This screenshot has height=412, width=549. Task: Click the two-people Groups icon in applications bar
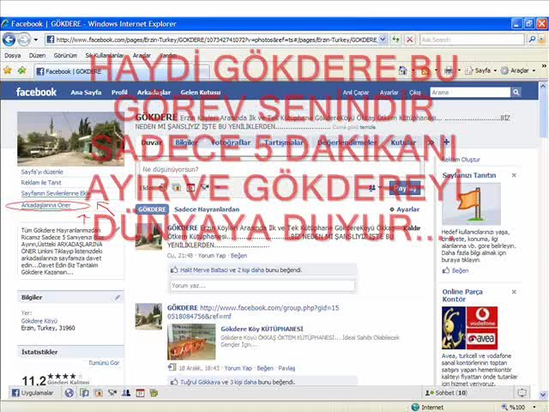point(126,393)
